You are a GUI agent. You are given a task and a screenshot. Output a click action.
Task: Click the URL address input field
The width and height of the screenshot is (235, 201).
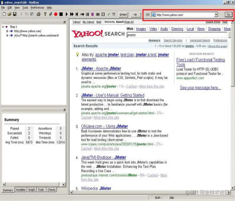click(184, 15)
